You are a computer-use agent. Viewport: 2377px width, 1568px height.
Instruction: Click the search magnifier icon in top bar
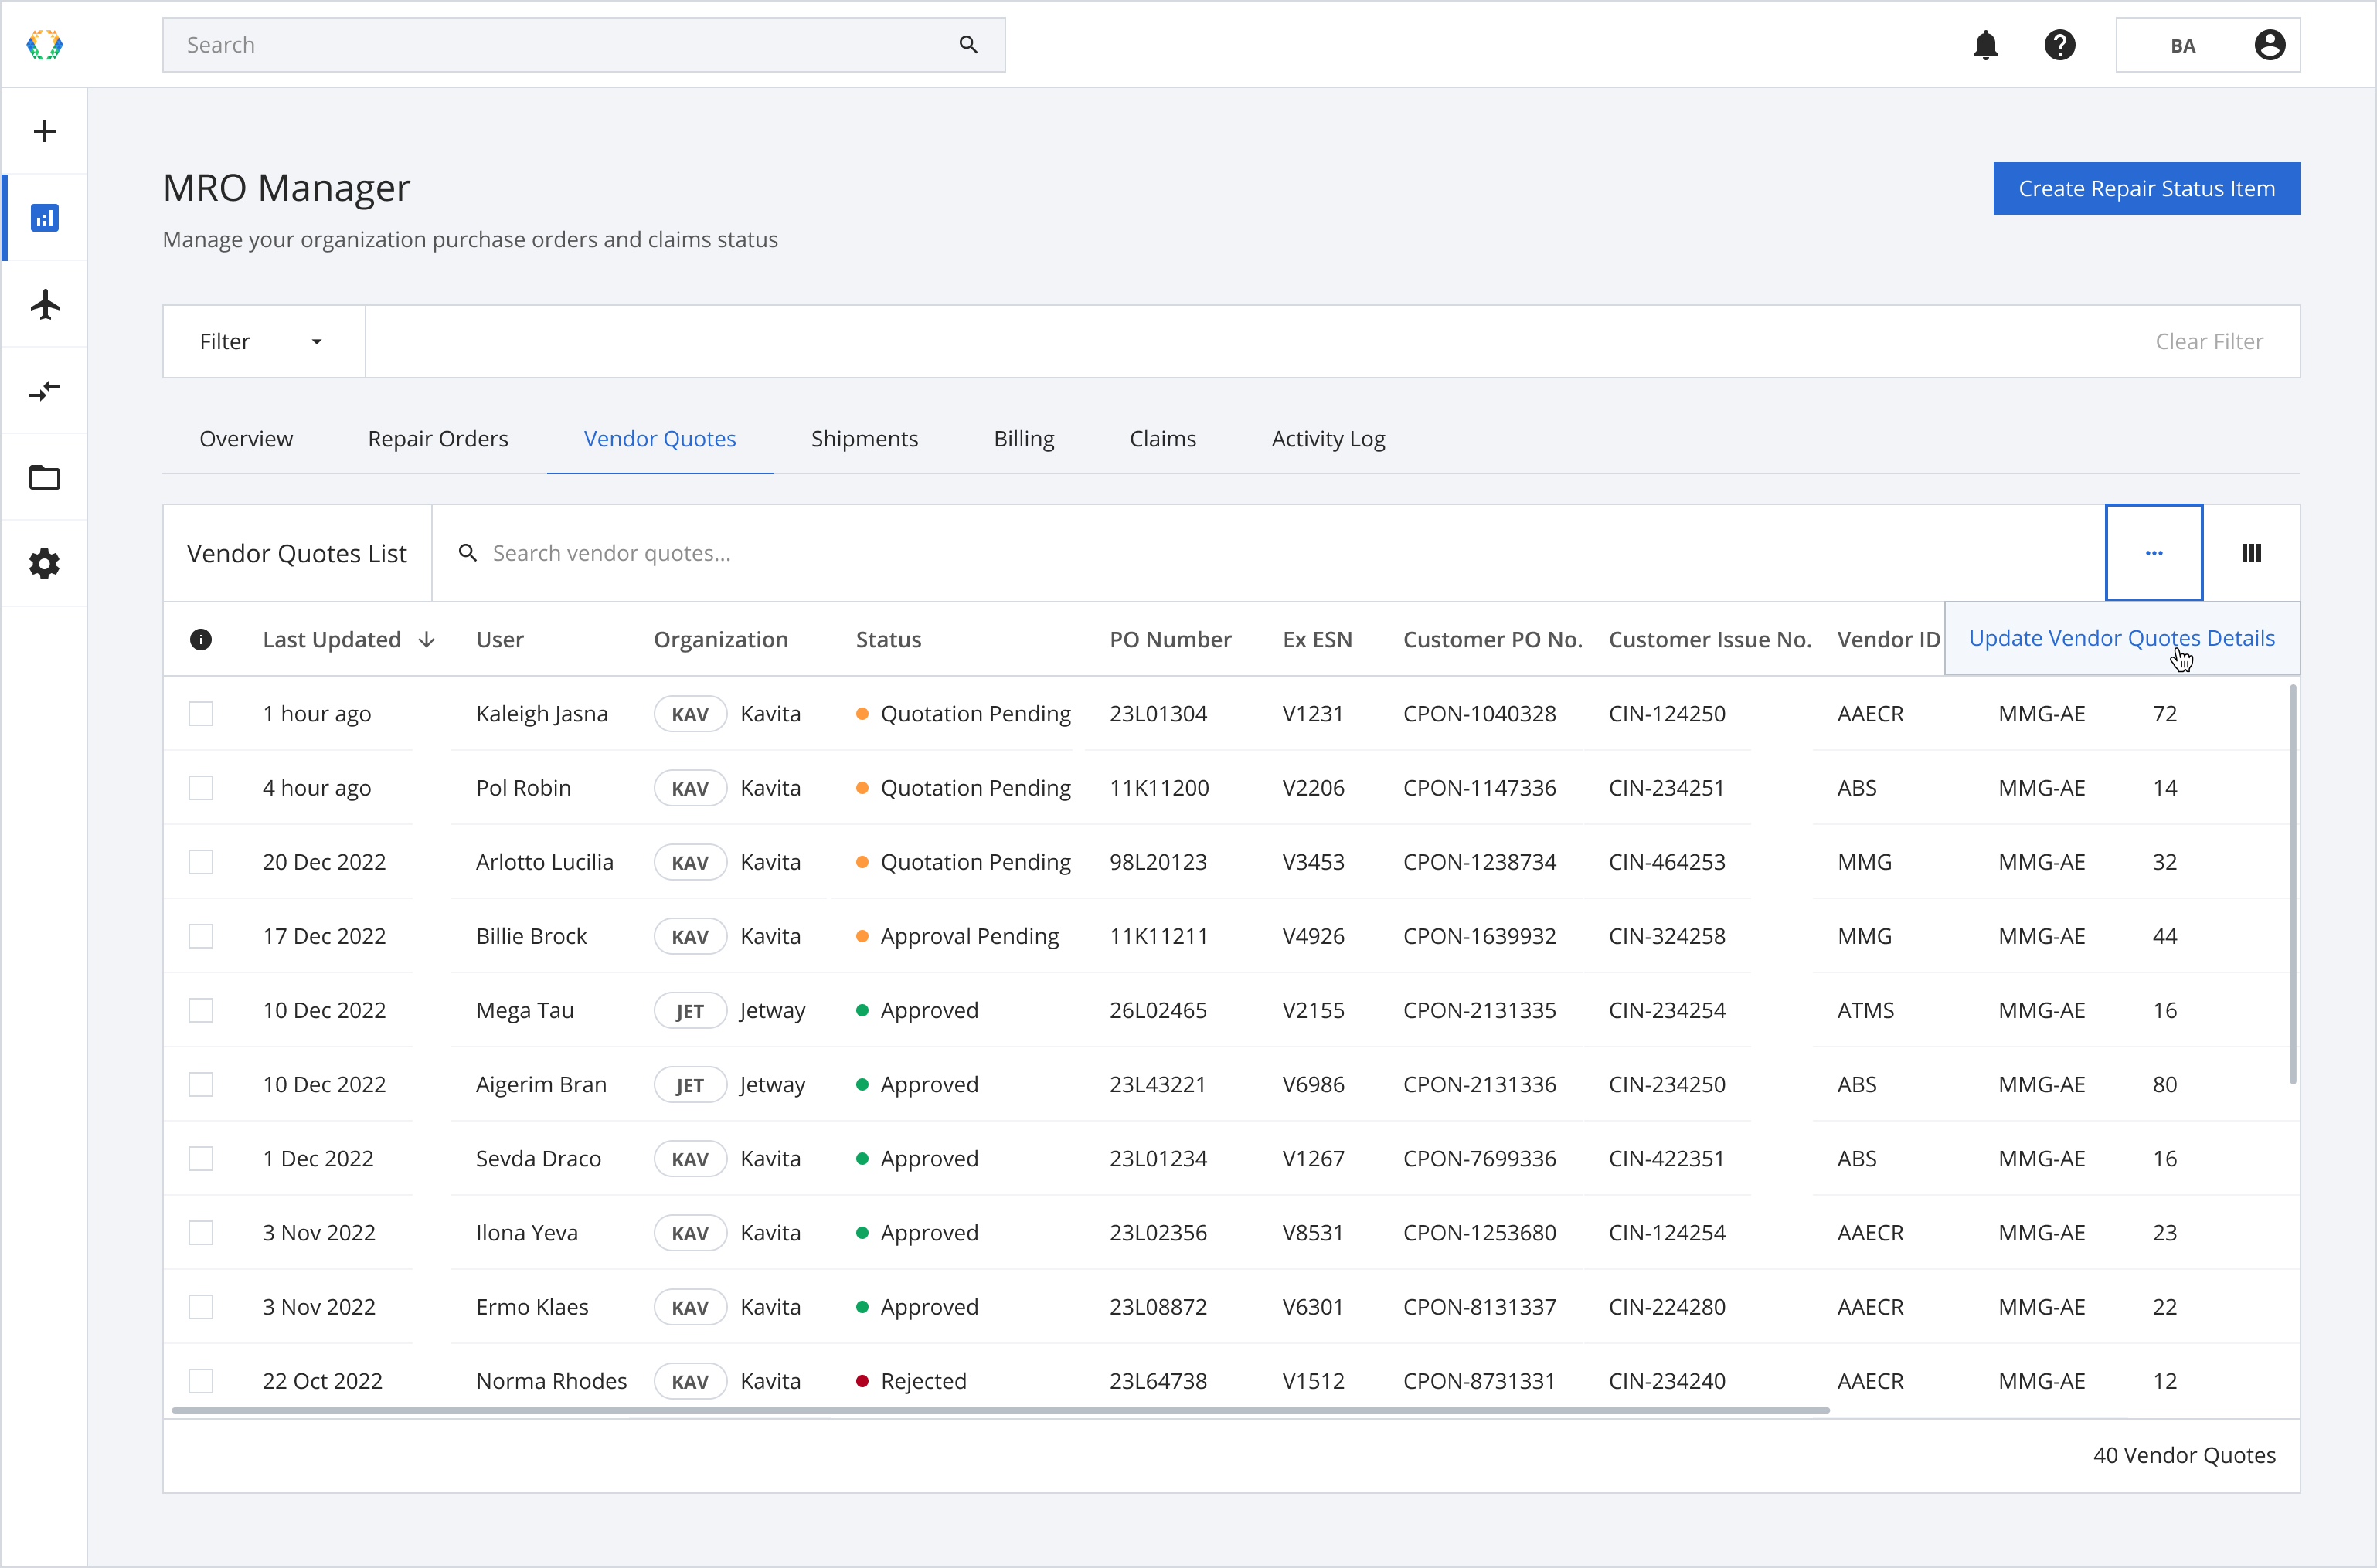click(967, 45)
